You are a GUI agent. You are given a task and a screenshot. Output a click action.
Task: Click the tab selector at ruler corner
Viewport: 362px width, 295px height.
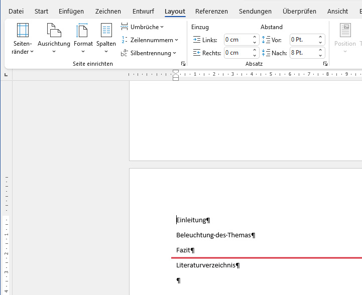point(6,75)
